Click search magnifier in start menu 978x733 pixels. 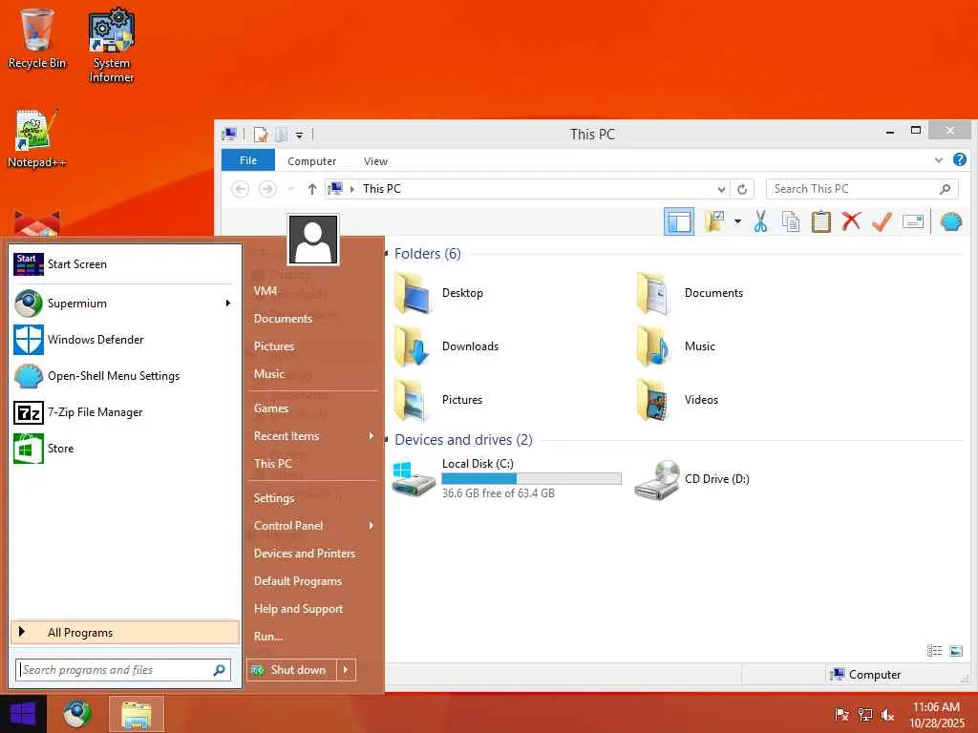[x=219, y=670]
